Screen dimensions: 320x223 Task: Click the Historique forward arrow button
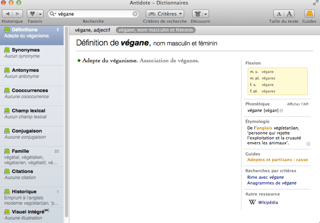pyautogui.click(x=18, y=14)
